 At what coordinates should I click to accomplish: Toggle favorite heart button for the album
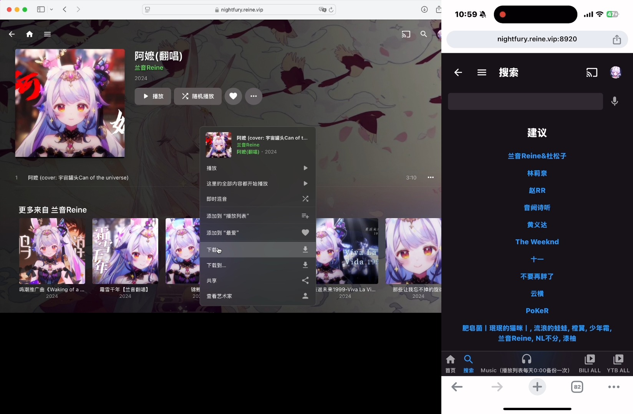click(233, 96)
